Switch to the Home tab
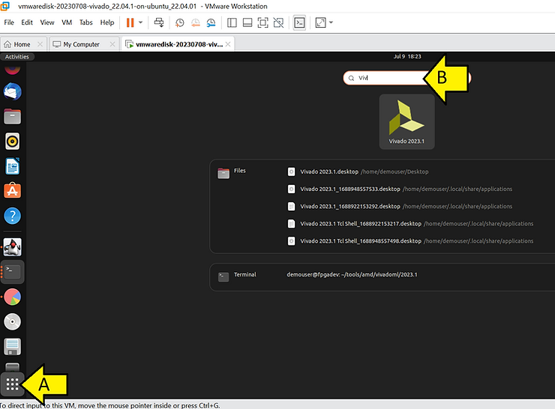 [x=22, y=44]
